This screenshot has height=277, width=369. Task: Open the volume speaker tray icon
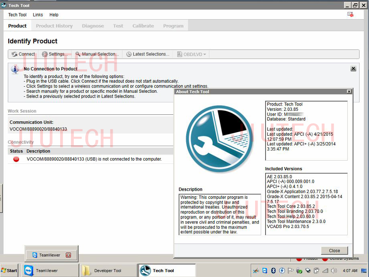pyautogui.click(x=334, y=271)
